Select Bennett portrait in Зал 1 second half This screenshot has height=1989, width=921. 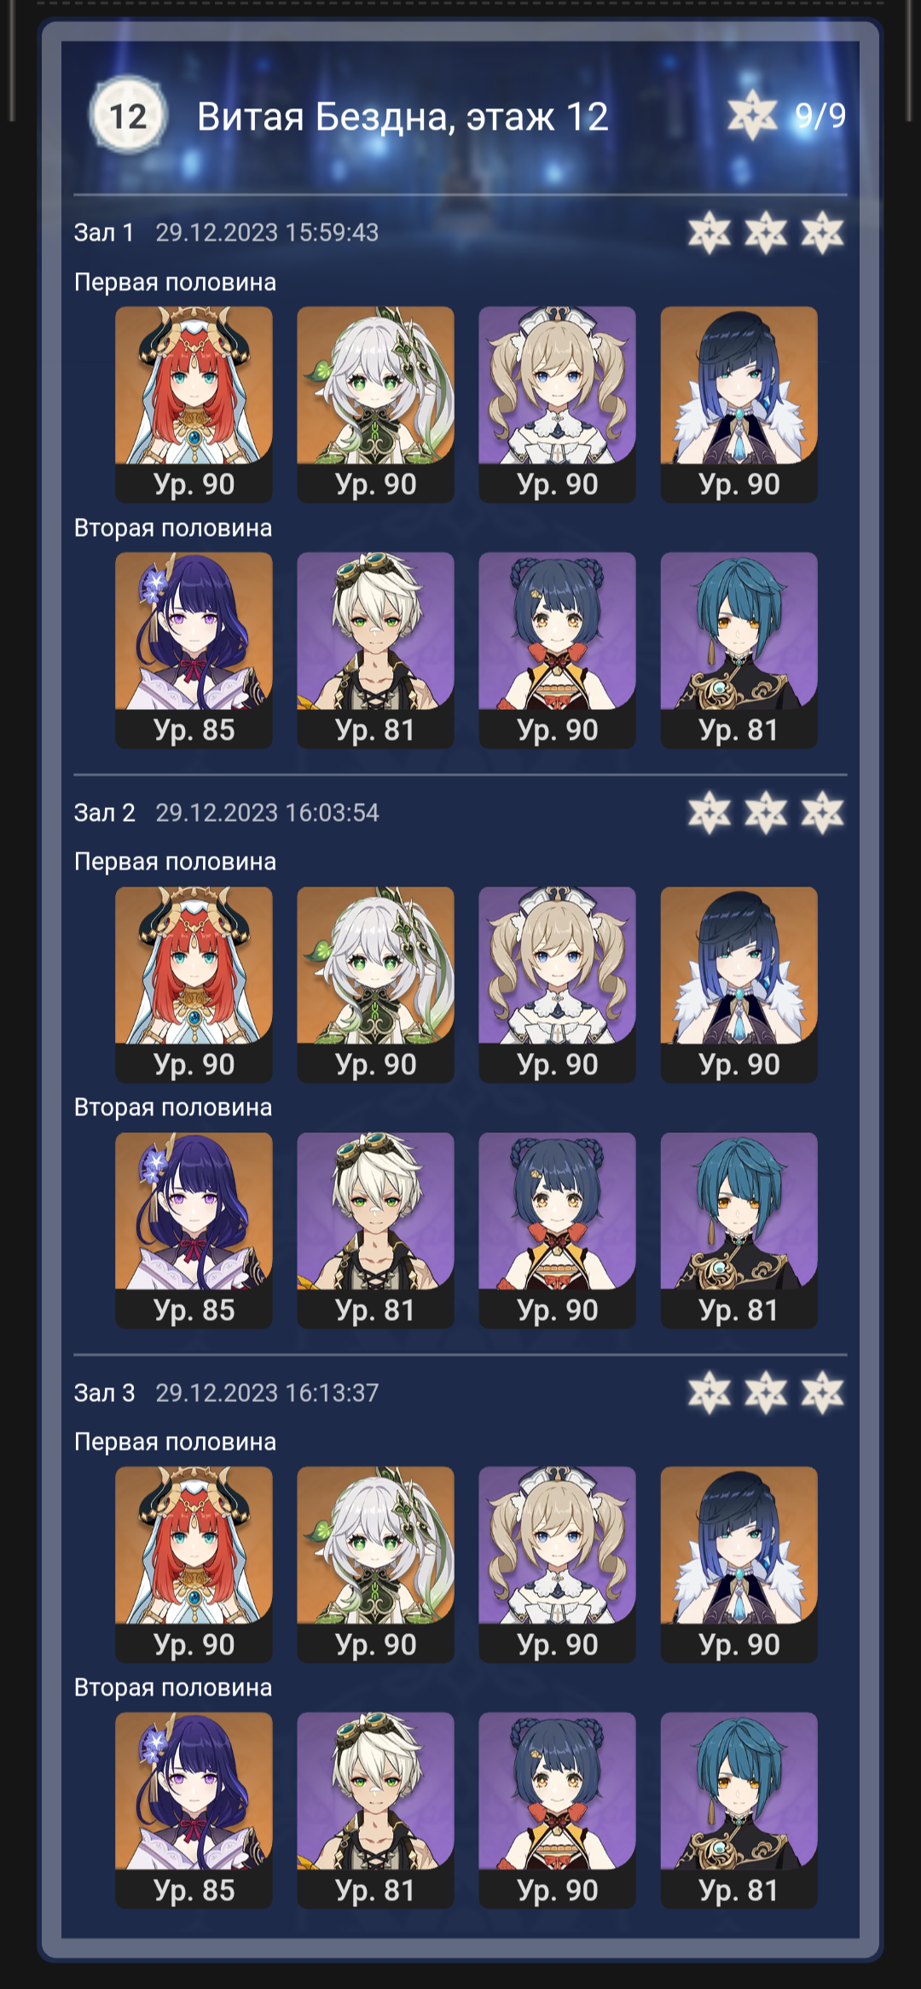(x=375, y=650)
